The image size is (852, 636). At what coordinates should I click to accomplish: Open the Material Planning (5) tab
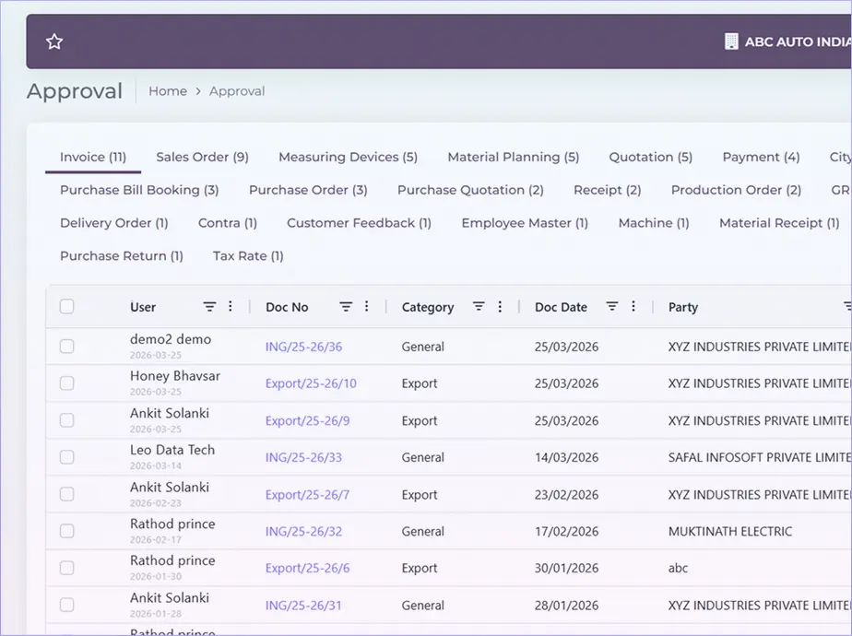(513, 157)
